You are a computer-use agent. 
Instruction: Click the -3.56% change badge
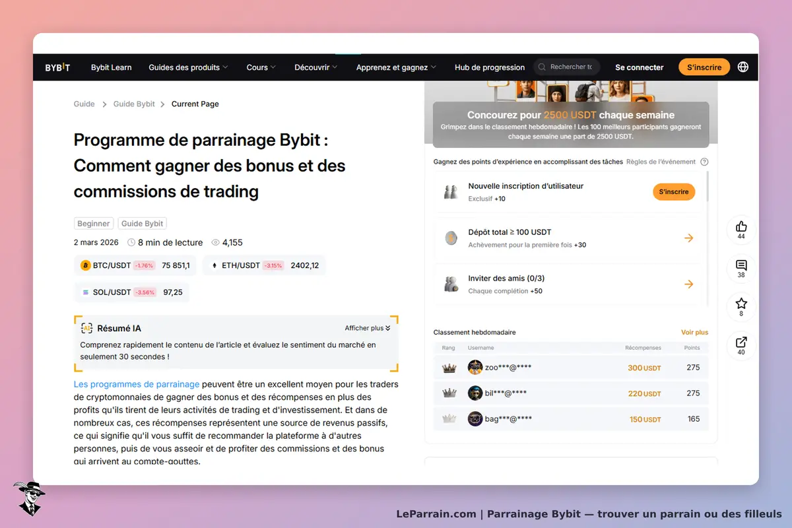pyautogui.click(x=145, y=292)
